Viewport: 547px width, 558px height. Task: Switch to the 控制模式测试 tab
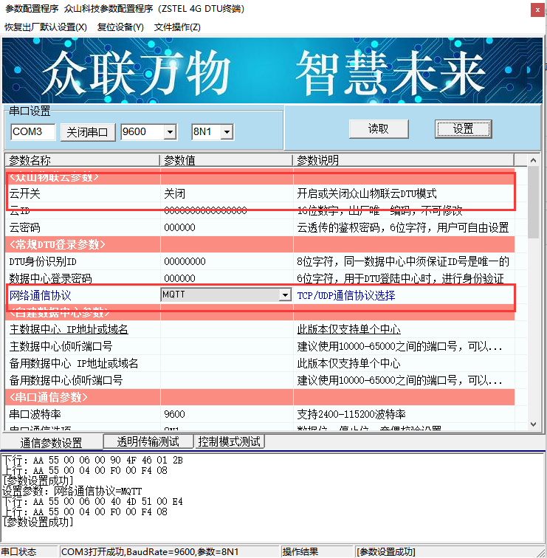tap(229, 441)
